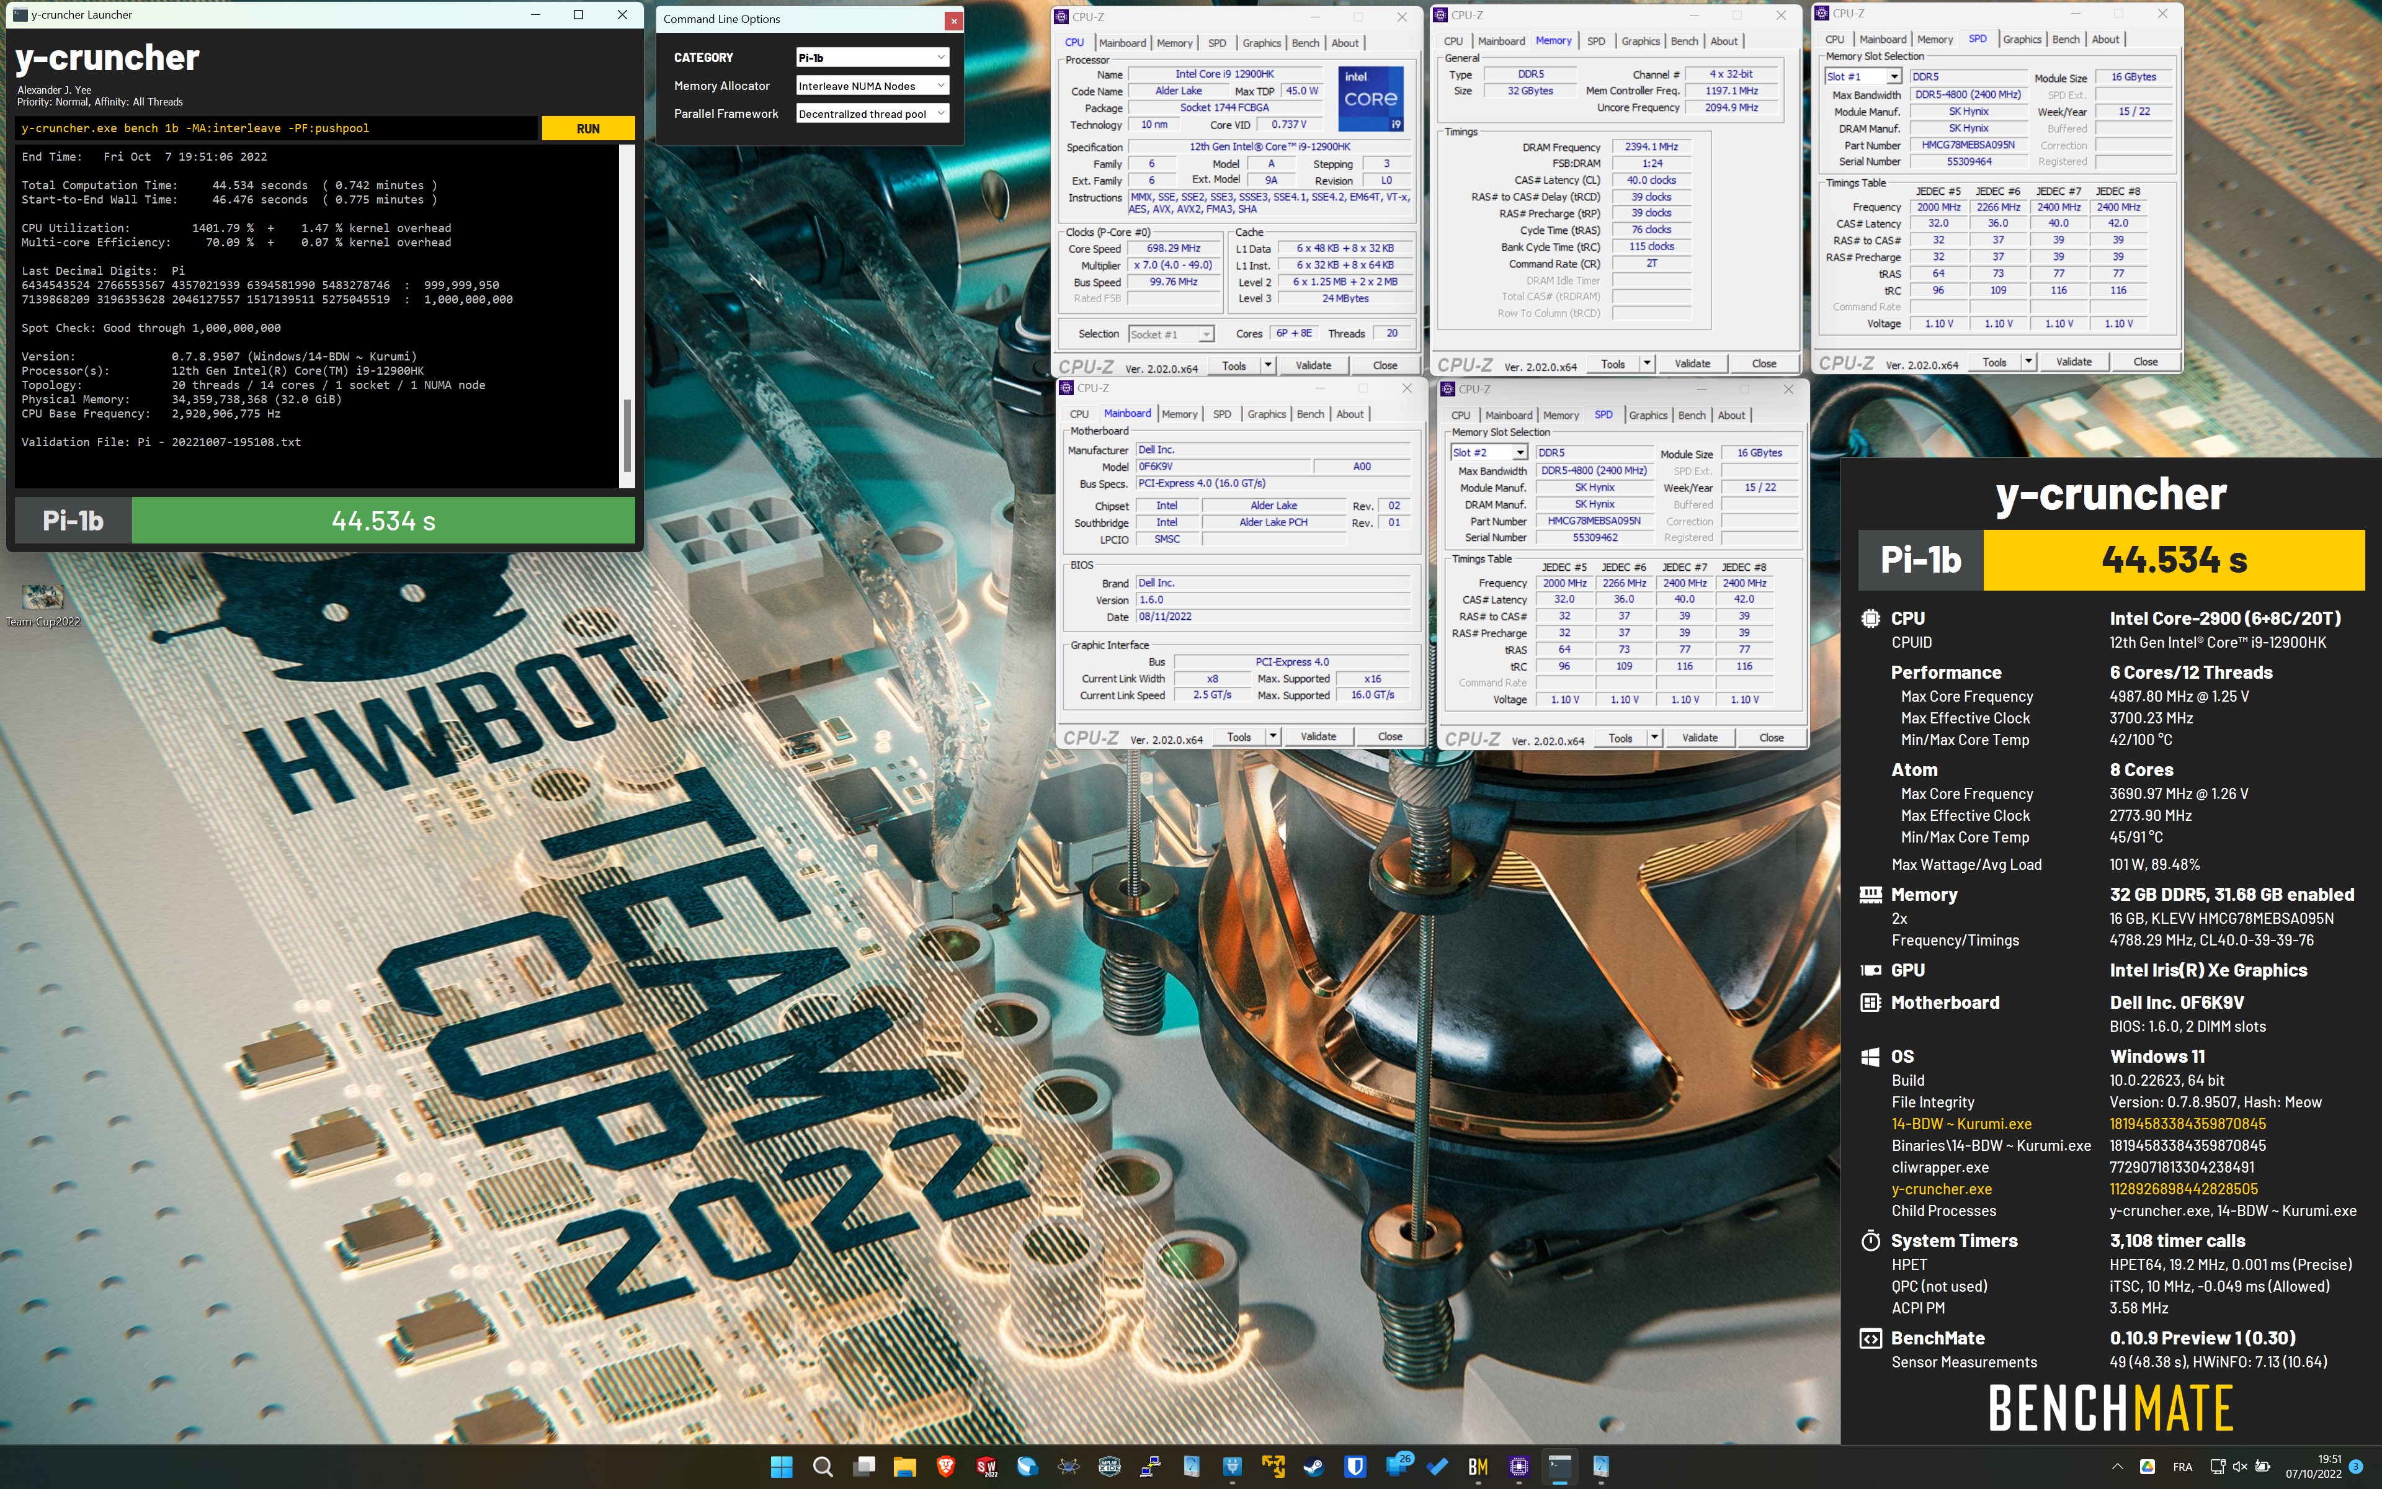Click Validate in CPU-Z Mainboard window

pyautogui.click(x=1318, y=736)
